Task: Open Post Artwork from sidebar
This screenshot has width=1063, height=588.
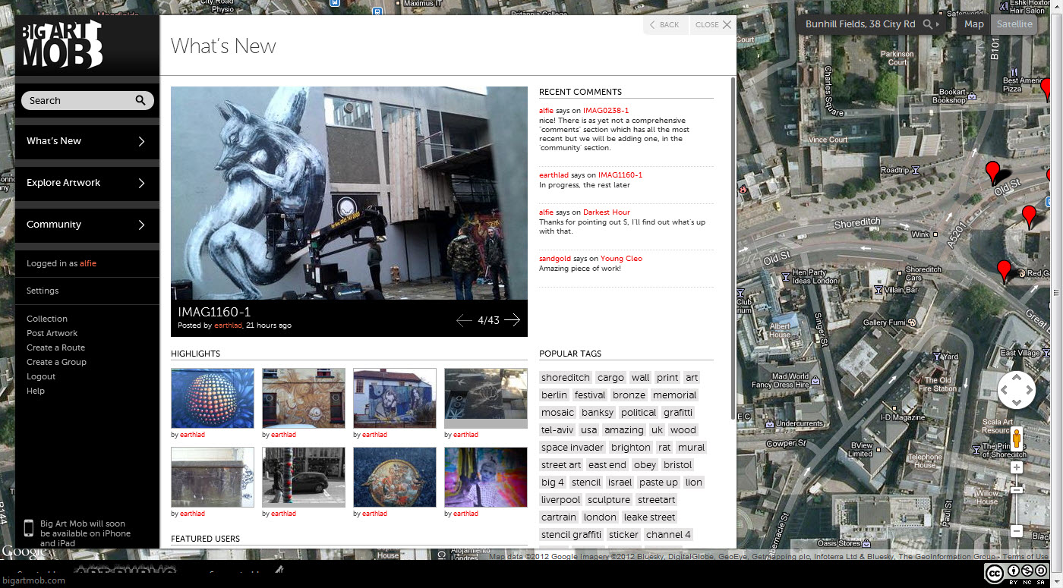Action: point(52,333)
